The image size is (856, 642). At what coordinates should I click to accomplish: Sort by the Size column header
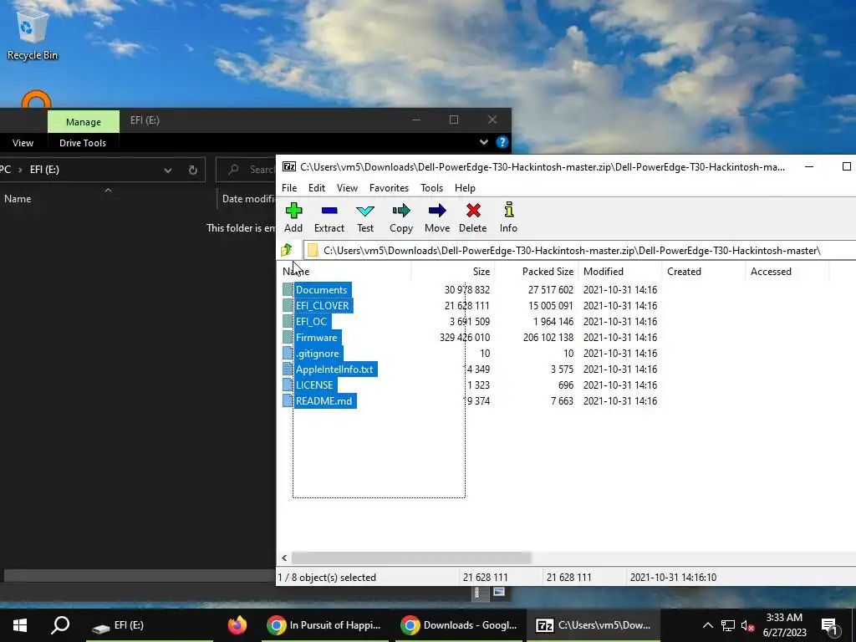tap(452, 272)
